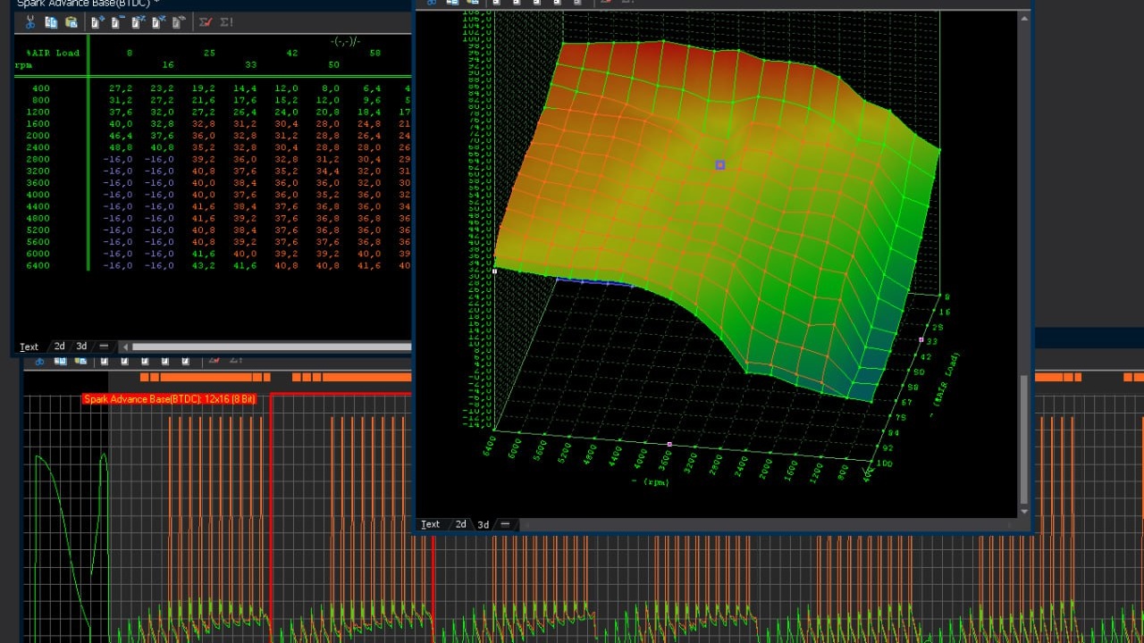Select column header 42 of %AIR Load

click(292, 53)
